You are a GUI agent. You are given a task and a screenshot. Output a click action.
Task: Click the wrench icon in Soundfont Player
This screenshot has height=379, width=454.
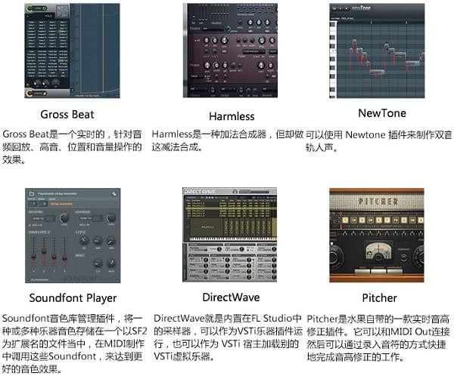tap(113, 194)
